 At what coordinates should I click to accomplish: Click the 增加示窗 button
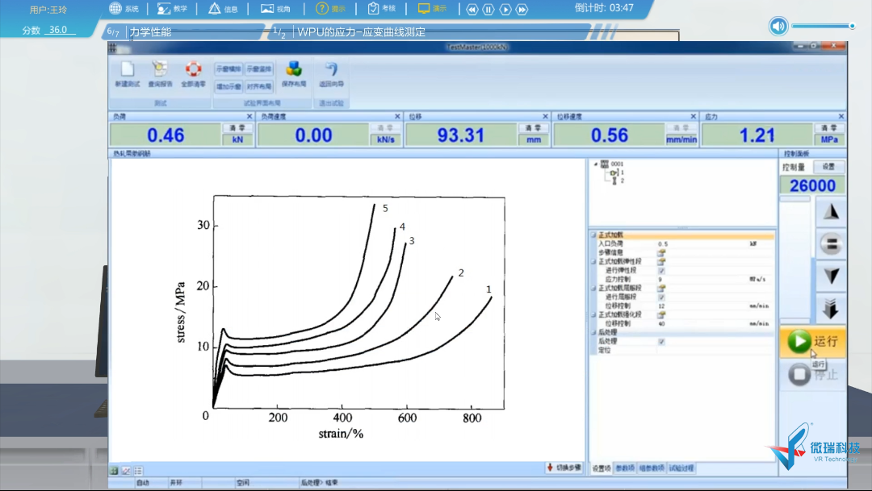(x=228, y=86)
